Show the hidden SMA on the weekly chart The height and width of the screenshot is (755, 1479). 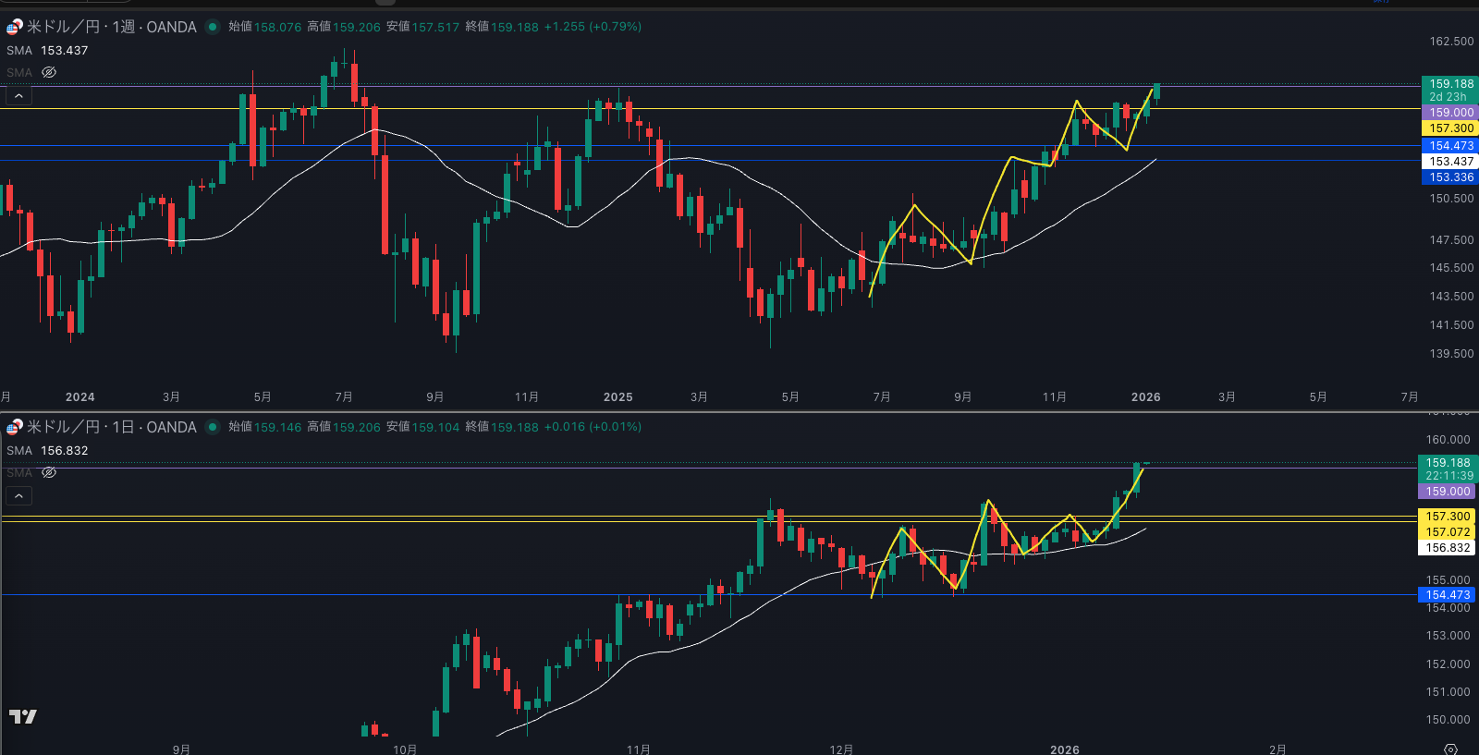click(49, 72)
